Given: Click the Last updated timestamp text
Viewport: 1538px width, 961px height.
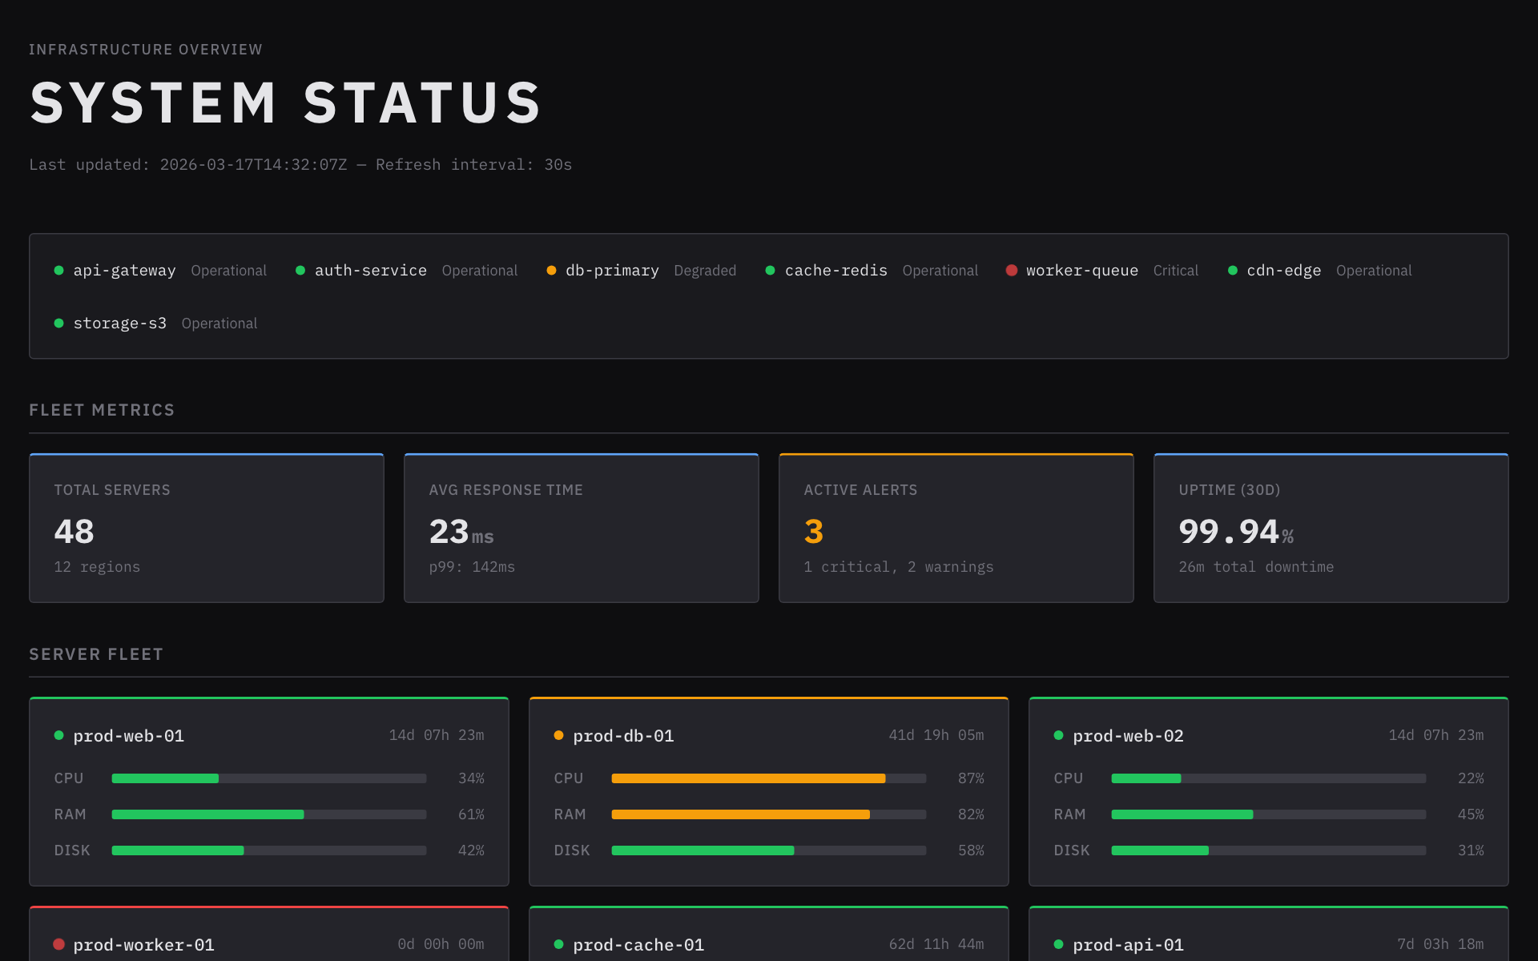Looking at the screenshot, I should tap(253, 165).
